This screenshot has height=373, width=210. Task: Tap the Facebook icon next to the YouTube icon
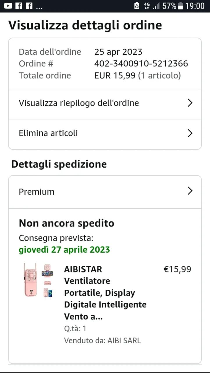[19, 6]
